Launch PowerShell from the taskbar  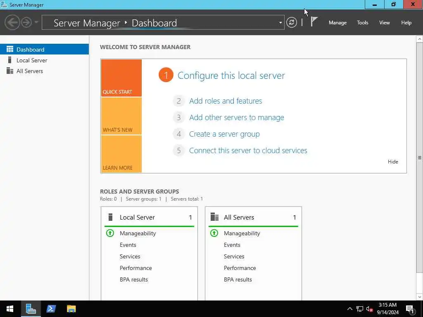click(x=51, y=309)
